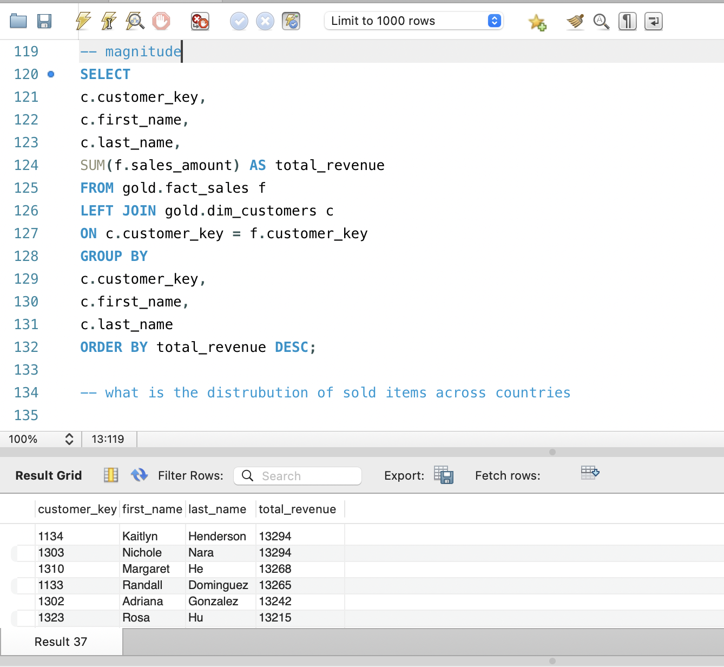Execute the query with the lightning bolt icon

tap(83, 22)
